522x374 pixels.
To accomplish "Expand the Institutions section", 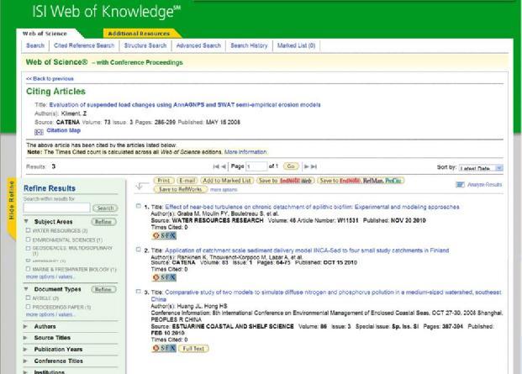I will pyautogui.click(x=25, y=372).
